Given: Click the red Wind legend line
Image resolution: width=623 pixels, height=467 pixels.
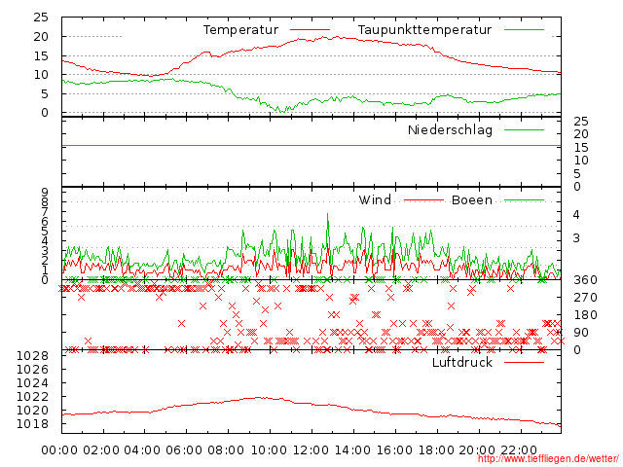Looking at the screenshot, I should tap(424, 200).
